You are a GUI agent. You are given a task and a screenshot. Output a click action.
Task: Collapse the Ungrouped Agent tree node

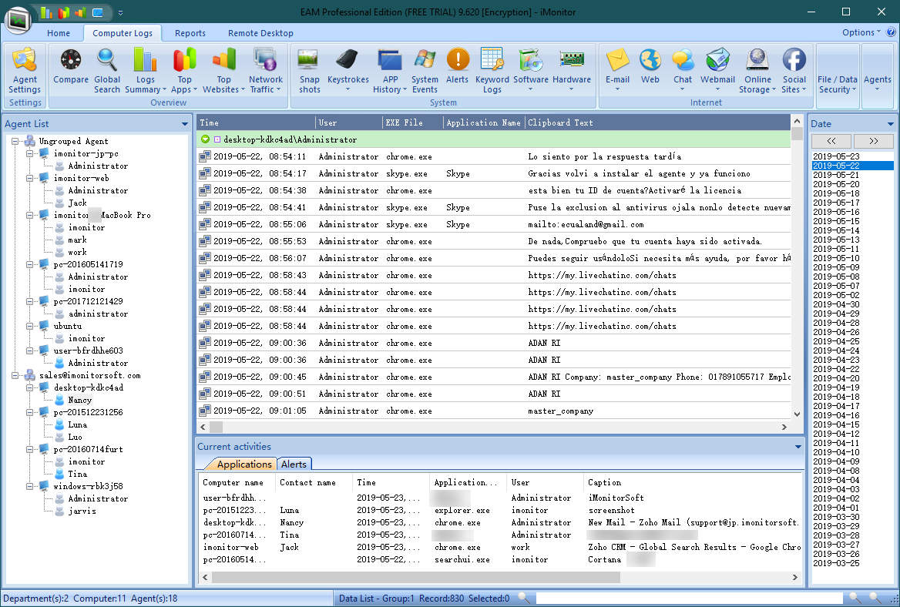click(x=15, y=141)
